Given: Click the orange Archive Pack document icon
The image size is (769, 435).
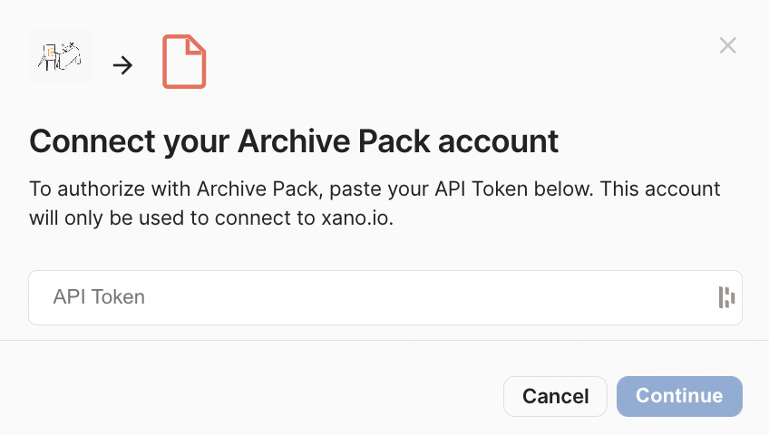Looking at the screenshot, I should [184, 62].
